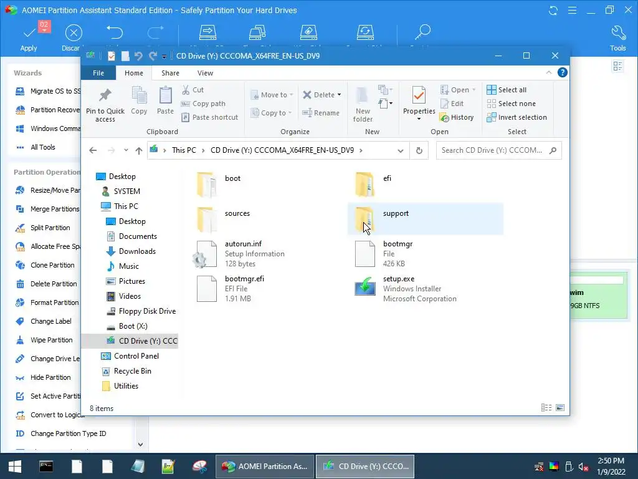
Task: Click the search CD Drive box
Action: 498,150
